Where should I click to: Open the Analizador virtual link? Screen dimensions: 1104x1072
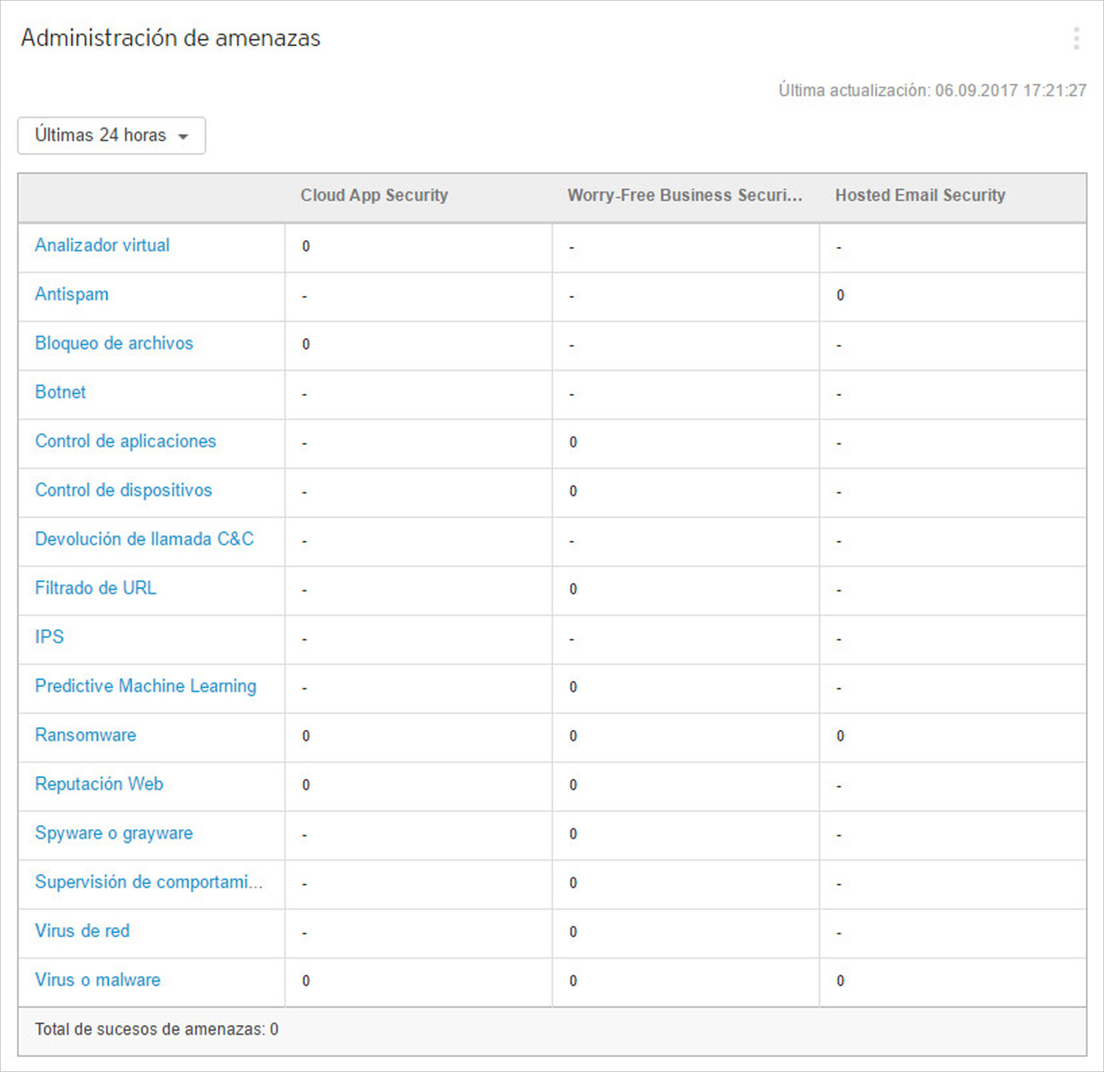tap(102, 246)
